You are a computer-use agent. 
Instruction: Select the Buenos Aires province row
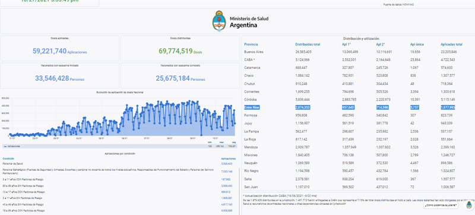(x=357, y=52)
